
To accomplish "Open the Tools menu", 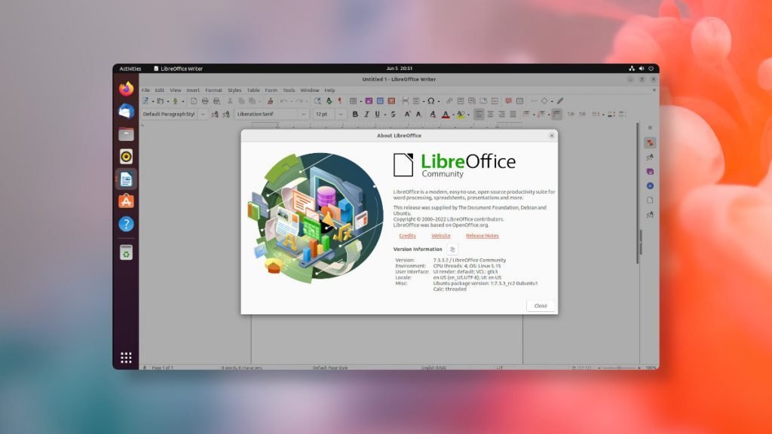I will 289,90.
